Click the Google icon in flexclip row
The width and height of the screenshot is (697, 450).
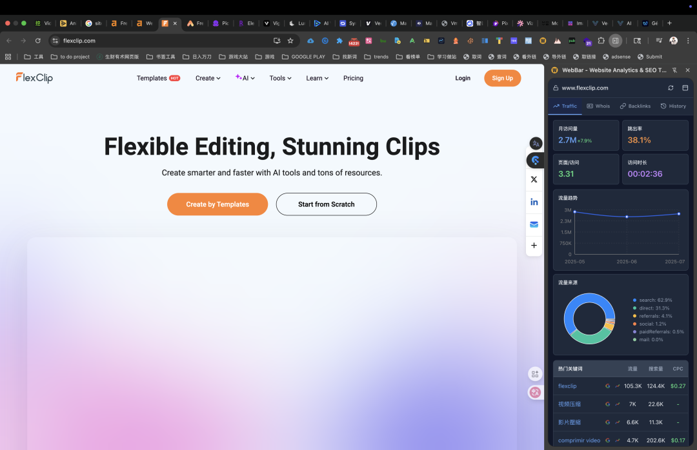(x=608, y=386)
